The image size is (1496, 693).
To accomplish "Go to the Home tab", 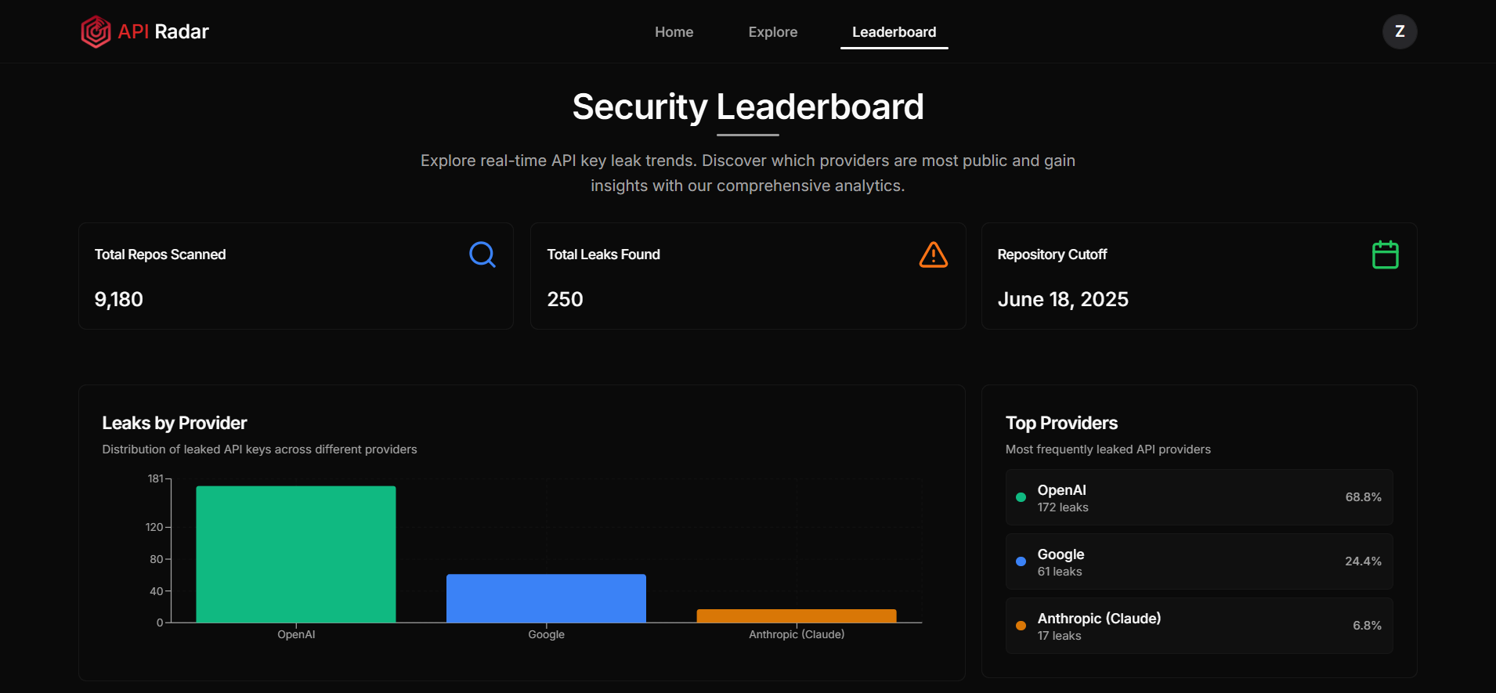I will click(674, 32).
